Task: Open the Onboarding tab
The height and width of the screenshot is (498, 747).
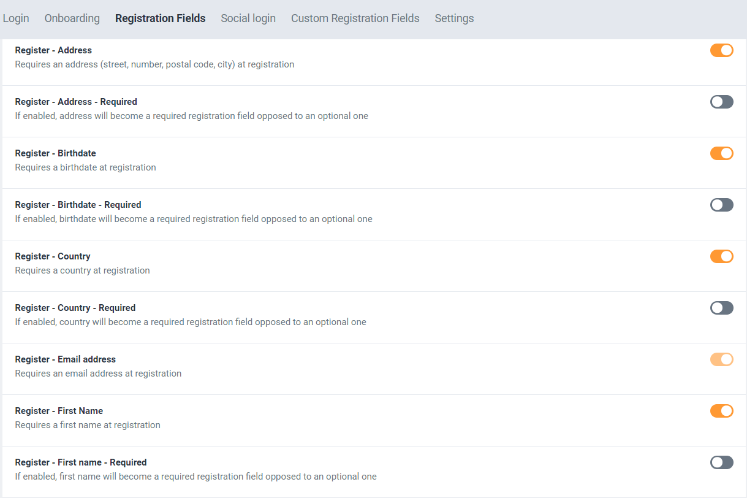Action: coord(72,18)
